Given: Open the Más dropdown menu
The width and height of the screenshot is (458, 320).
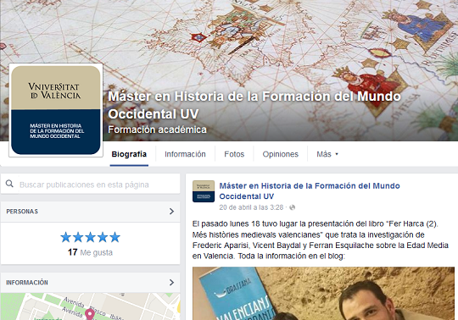Looking at the screenshot, I should [327, 154].
